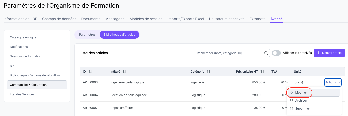Image resolution: width=348 pixels, height=116 pixels.
Task: Select Comptabilité & facturation in sidebar
Action: (37, 85)
